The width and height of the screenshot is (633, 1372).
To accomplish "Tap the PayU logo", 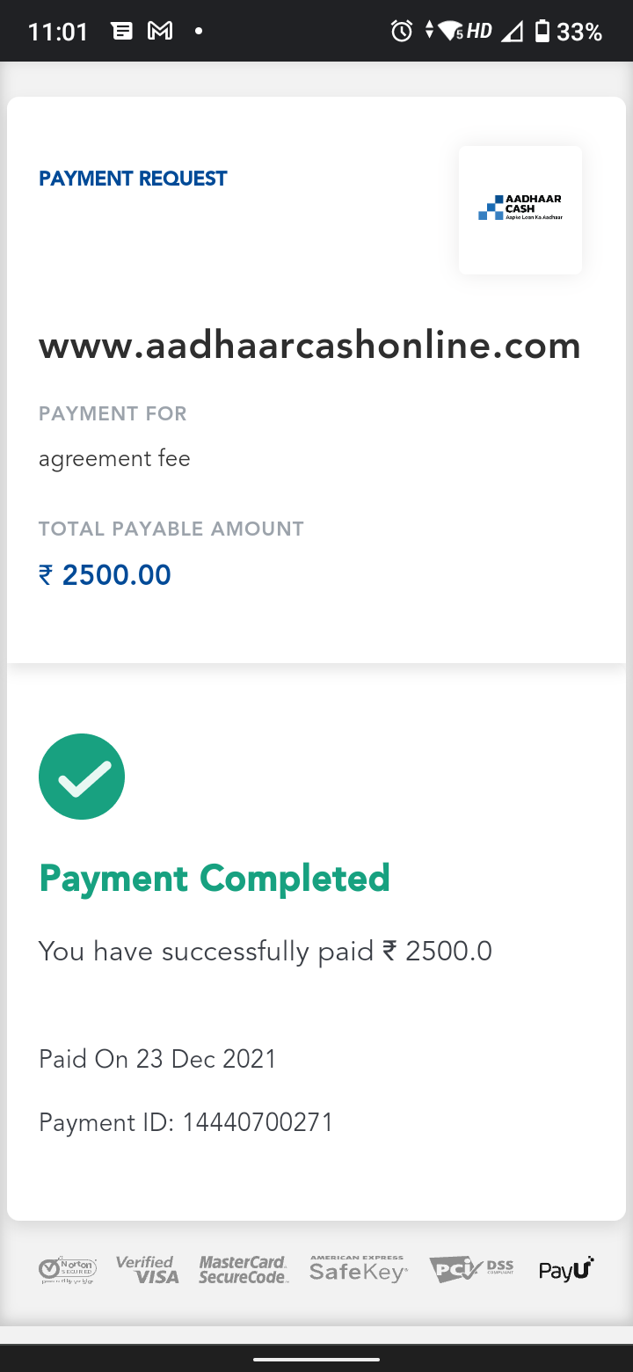I will tap(566, 1269).
